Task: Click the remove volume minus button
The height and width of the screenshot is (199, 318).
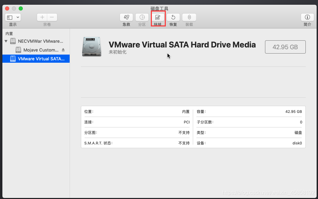Action: tap(52, 17)
